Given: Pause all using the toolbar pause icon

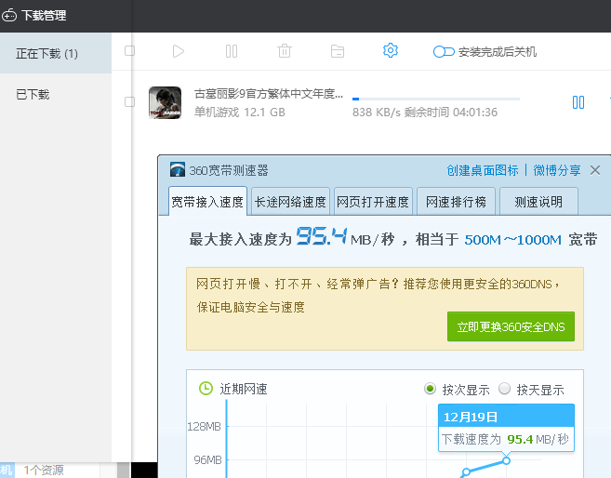Looking at the screenshot, I should (x=232, y=51).
